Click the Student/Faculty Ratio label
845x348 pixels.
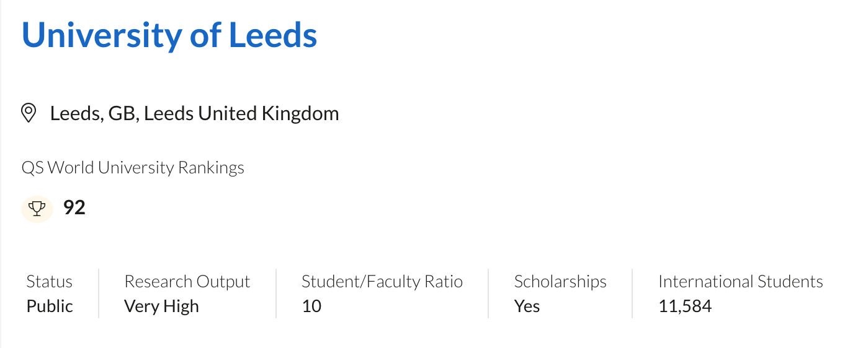[x=382, y=282]
